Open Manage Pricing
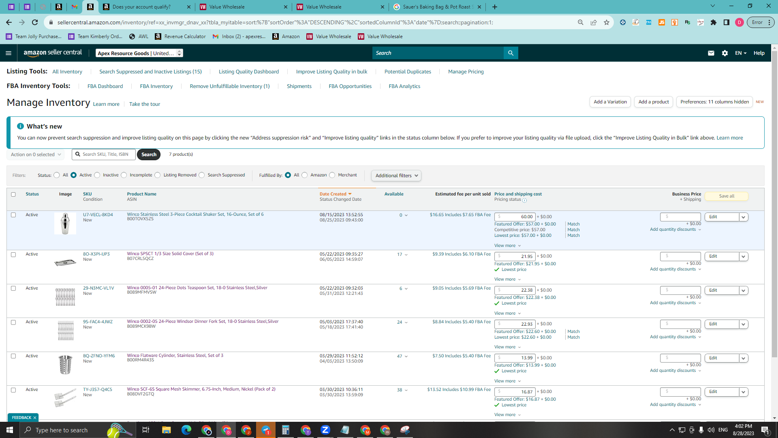Screen dimensions: 778x438 tap(466, 72)
